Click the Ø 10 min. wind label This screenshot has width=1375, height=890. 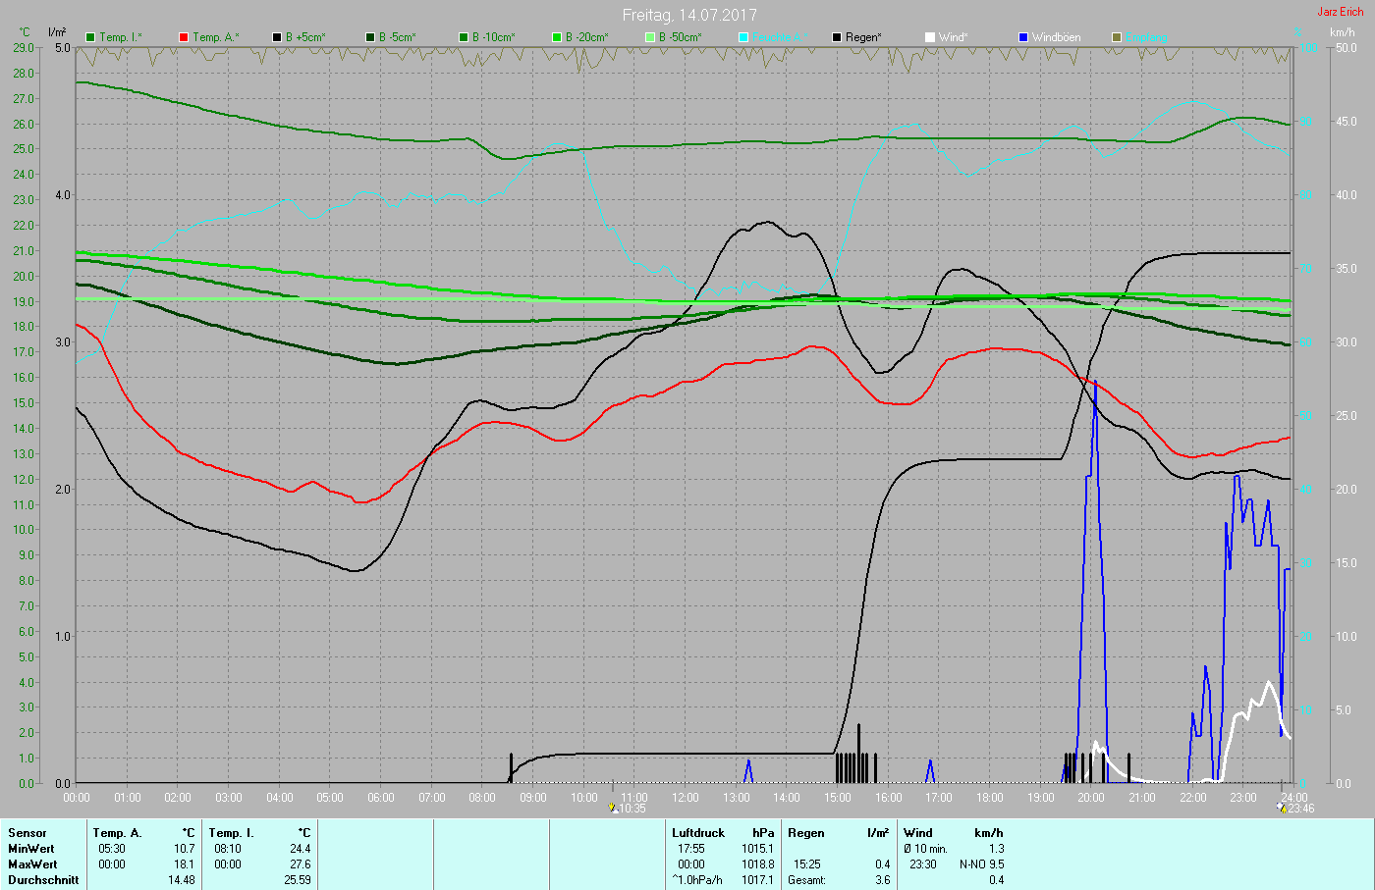(x=925, y=849)
